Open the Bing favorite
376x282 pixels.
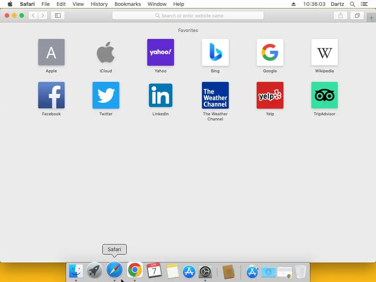click(x=215, y=52)
